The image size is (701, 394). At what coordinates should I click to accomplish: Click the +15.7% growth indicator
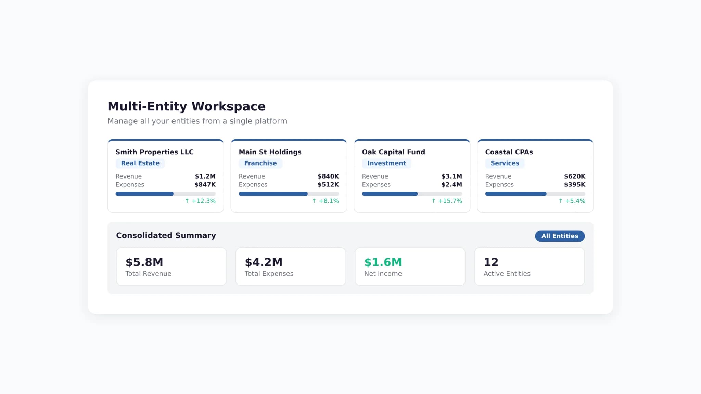447,201
